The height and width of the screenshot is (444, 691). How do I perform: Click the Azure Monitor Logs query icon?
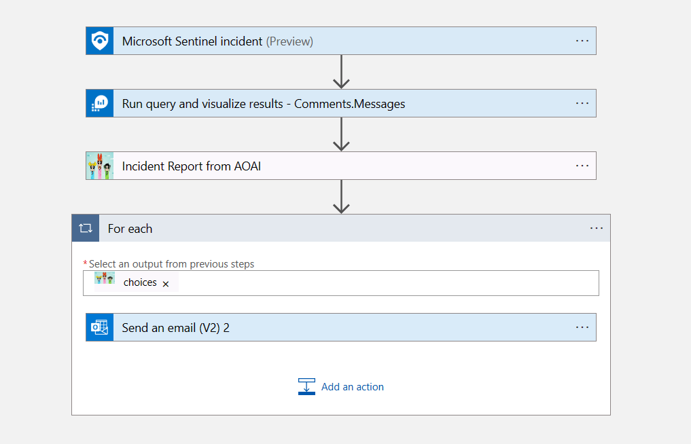click(100, 103)
